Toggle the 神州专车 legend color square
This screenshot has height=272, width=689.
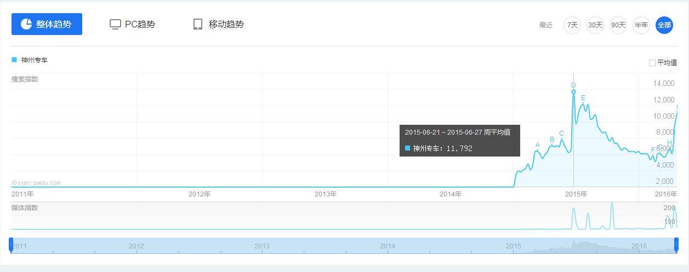pyautogui.click(x=14, y=60)
